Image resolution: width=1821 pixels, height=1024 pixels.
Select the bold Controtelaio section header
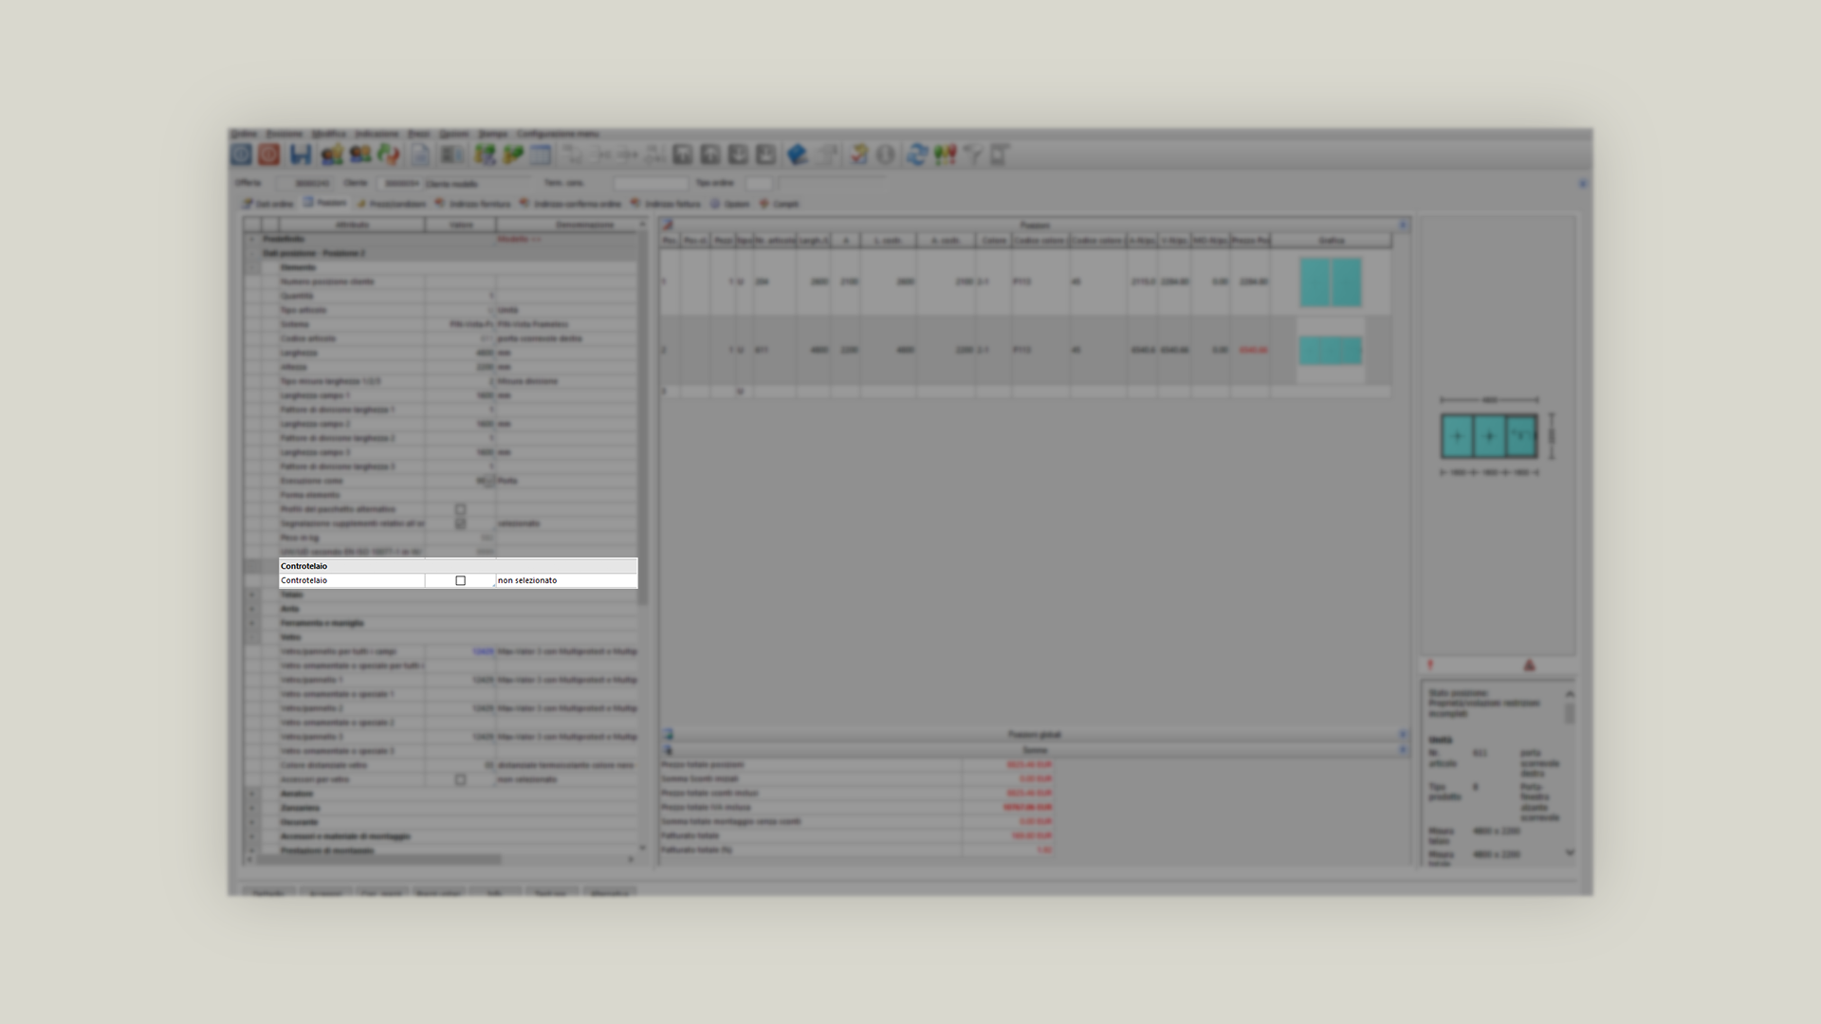pyautogui.click(x=458, y=566)
